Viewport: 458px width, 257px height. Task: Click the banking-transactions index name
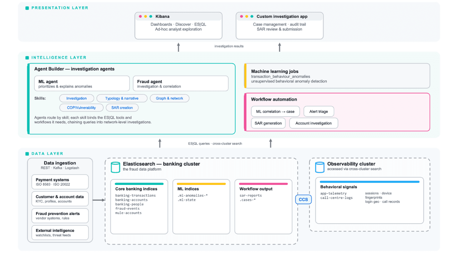point(136,196)
